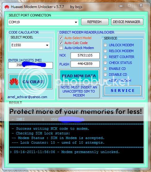
Task: Select the UNLOCK MODEM radio option
Action: point(105,45)
